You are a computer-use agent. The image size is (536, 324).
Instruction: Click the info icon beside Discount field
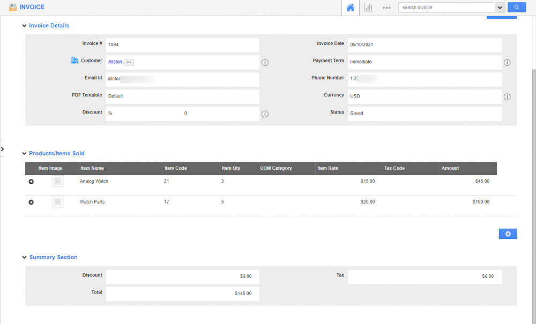(x=265, y=114)
